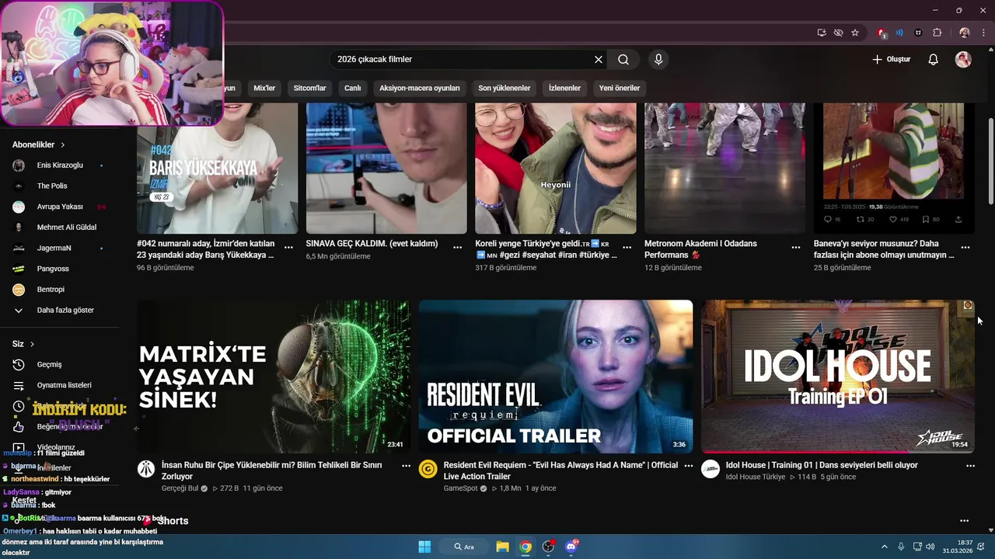
Task: Click the magnifier search button
Action: point(623,59)
